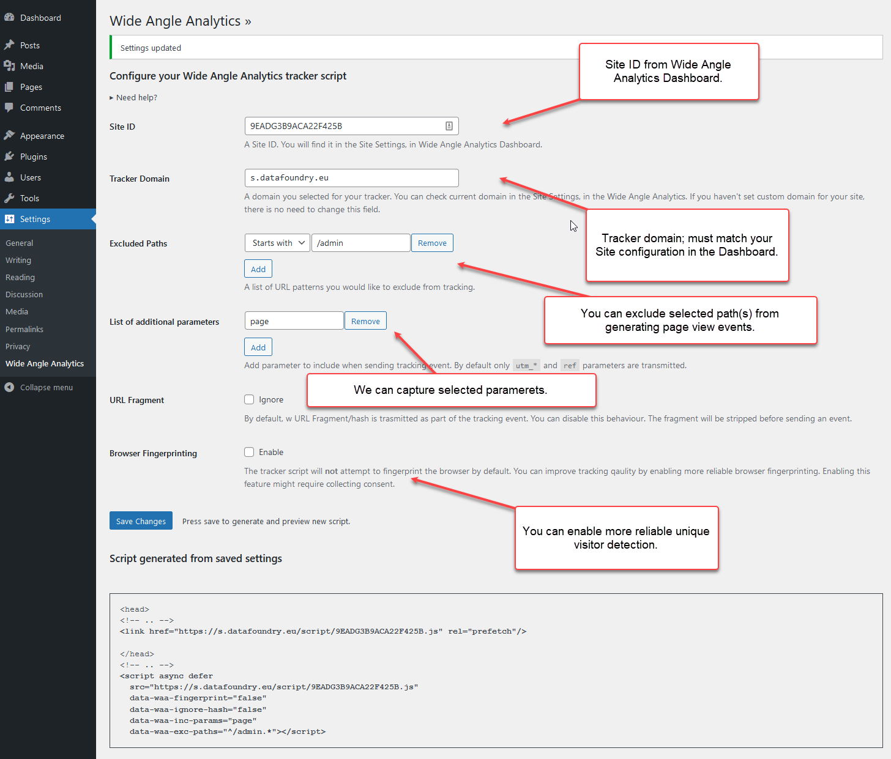
Task: Click the 'Configure your Wide Angle Analytics tracker script' heading
Action: (228, 76)
